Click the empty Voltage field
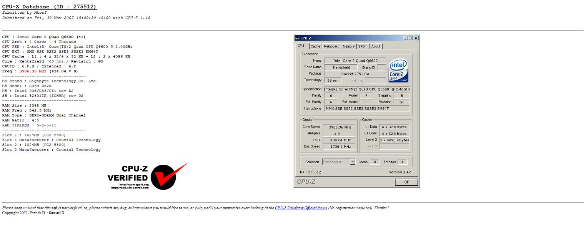 (375, 80)
